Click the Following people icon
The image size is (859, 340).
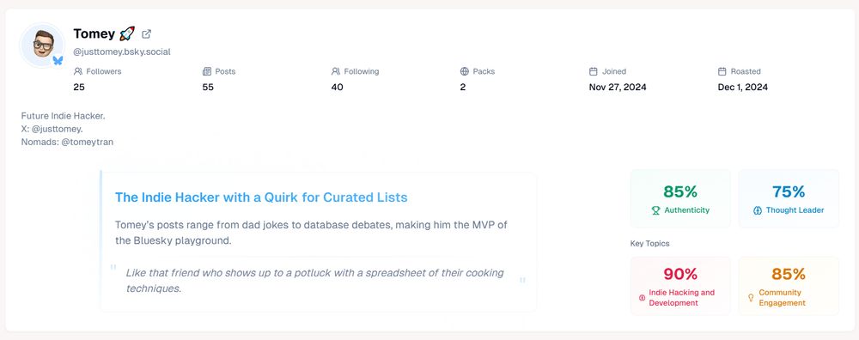click(336, 71)
